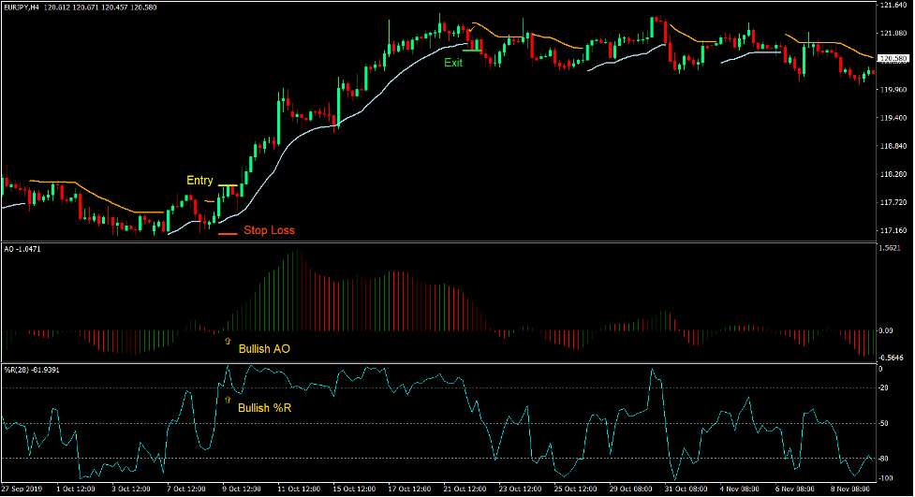Select the green Exit line marker
The image size is (915, 497).
point(470,51)
